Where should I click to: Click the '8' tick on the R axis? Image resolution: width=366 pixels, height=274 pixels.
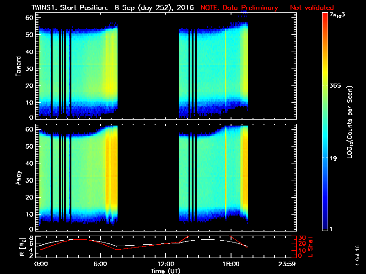point(31,238)
